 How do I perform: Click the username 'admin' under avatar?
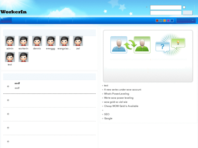click(x=10, y=49)
